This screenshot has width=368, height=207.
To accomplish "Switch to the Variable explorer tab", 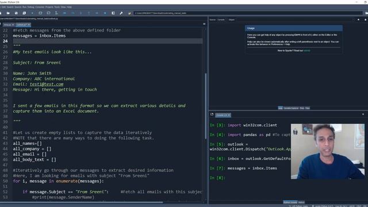I will click(291, 108).
